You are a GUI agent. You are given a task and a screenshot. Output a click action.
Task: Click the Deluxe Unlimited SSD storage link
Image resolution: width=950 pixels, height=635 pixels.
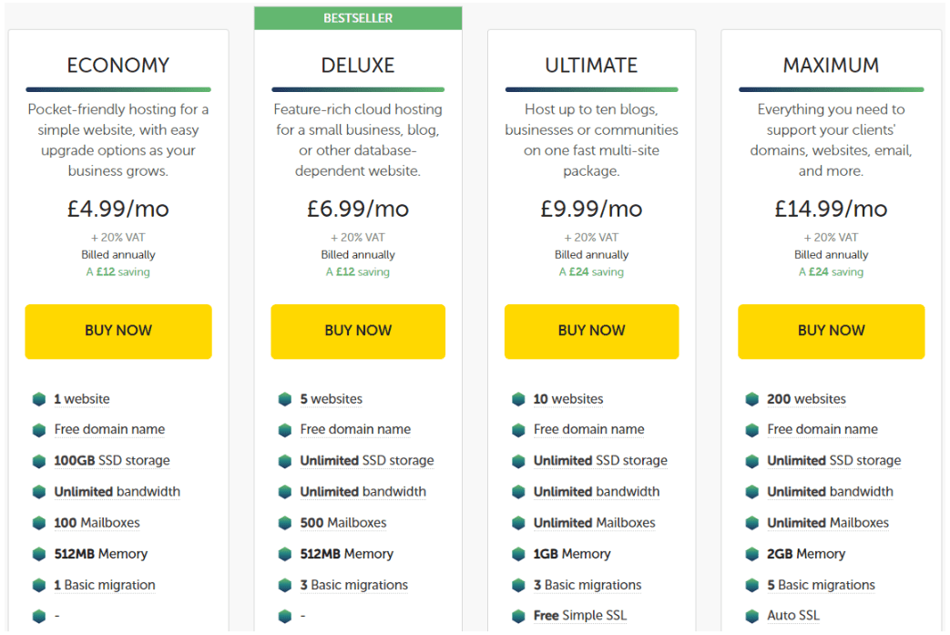pos(367,460)
